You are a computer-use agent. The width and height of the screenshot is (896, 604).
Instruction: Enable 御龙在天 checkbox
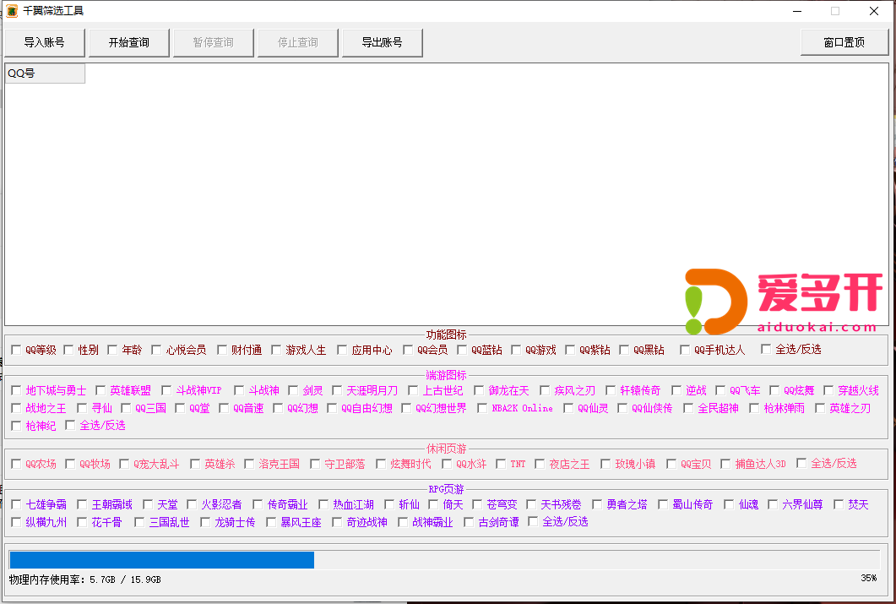[479, 390]
